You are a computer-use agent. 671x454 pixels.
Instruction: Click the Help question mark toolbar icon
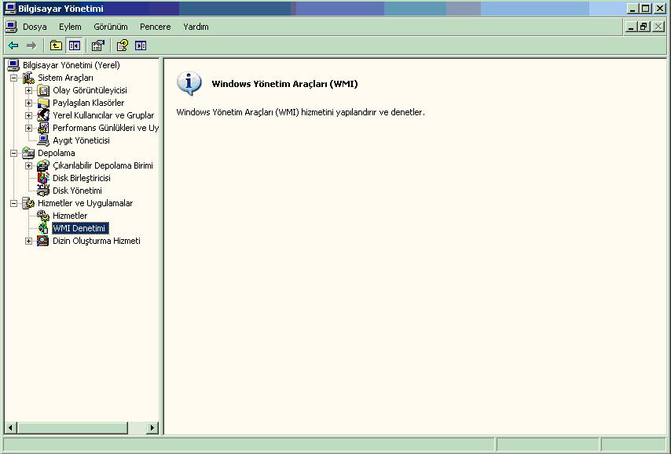coord(123,45)
